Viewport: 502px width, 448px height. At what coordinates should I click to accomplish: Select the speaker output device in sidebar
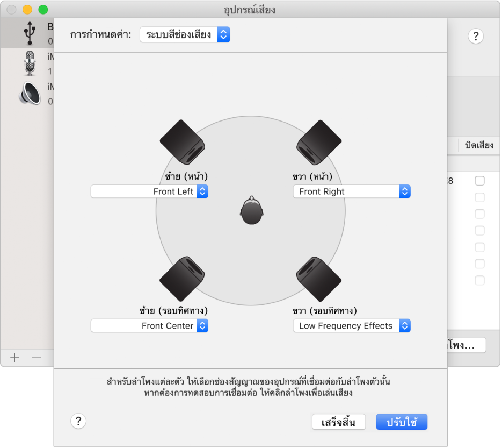[29, 93]
